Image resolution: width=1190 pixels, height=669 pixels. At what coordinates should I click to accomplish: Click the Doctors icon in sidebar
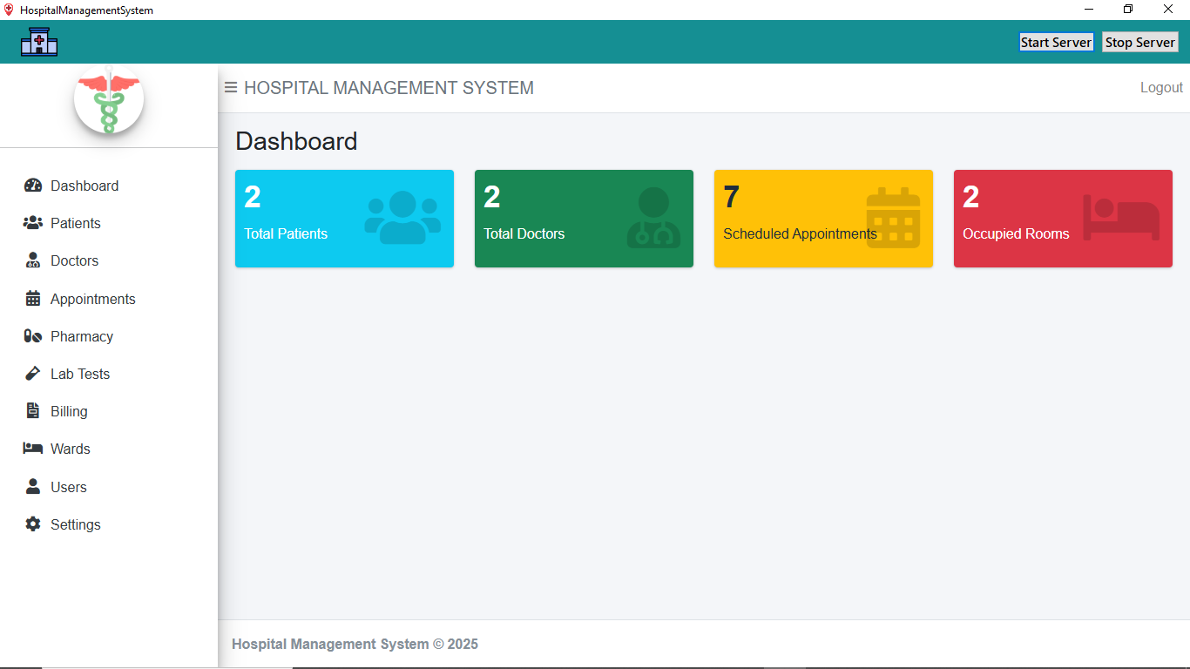tap(33, 260)
